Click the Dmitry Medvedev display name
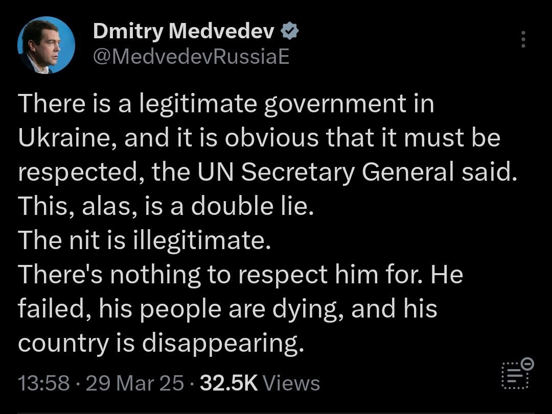 coord(185,32)
